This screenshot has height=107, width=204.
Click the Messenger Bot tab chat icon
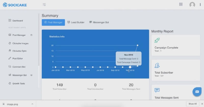(x=91, y=22)
